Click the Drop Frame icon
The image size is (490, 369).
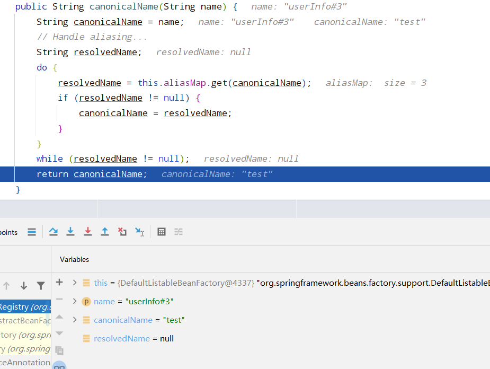(x=122, y=232)
